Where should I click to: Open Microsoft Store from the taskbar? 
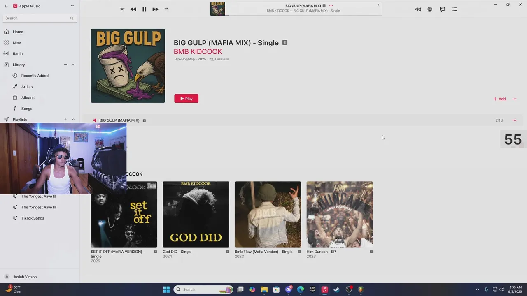pos(276,289)
